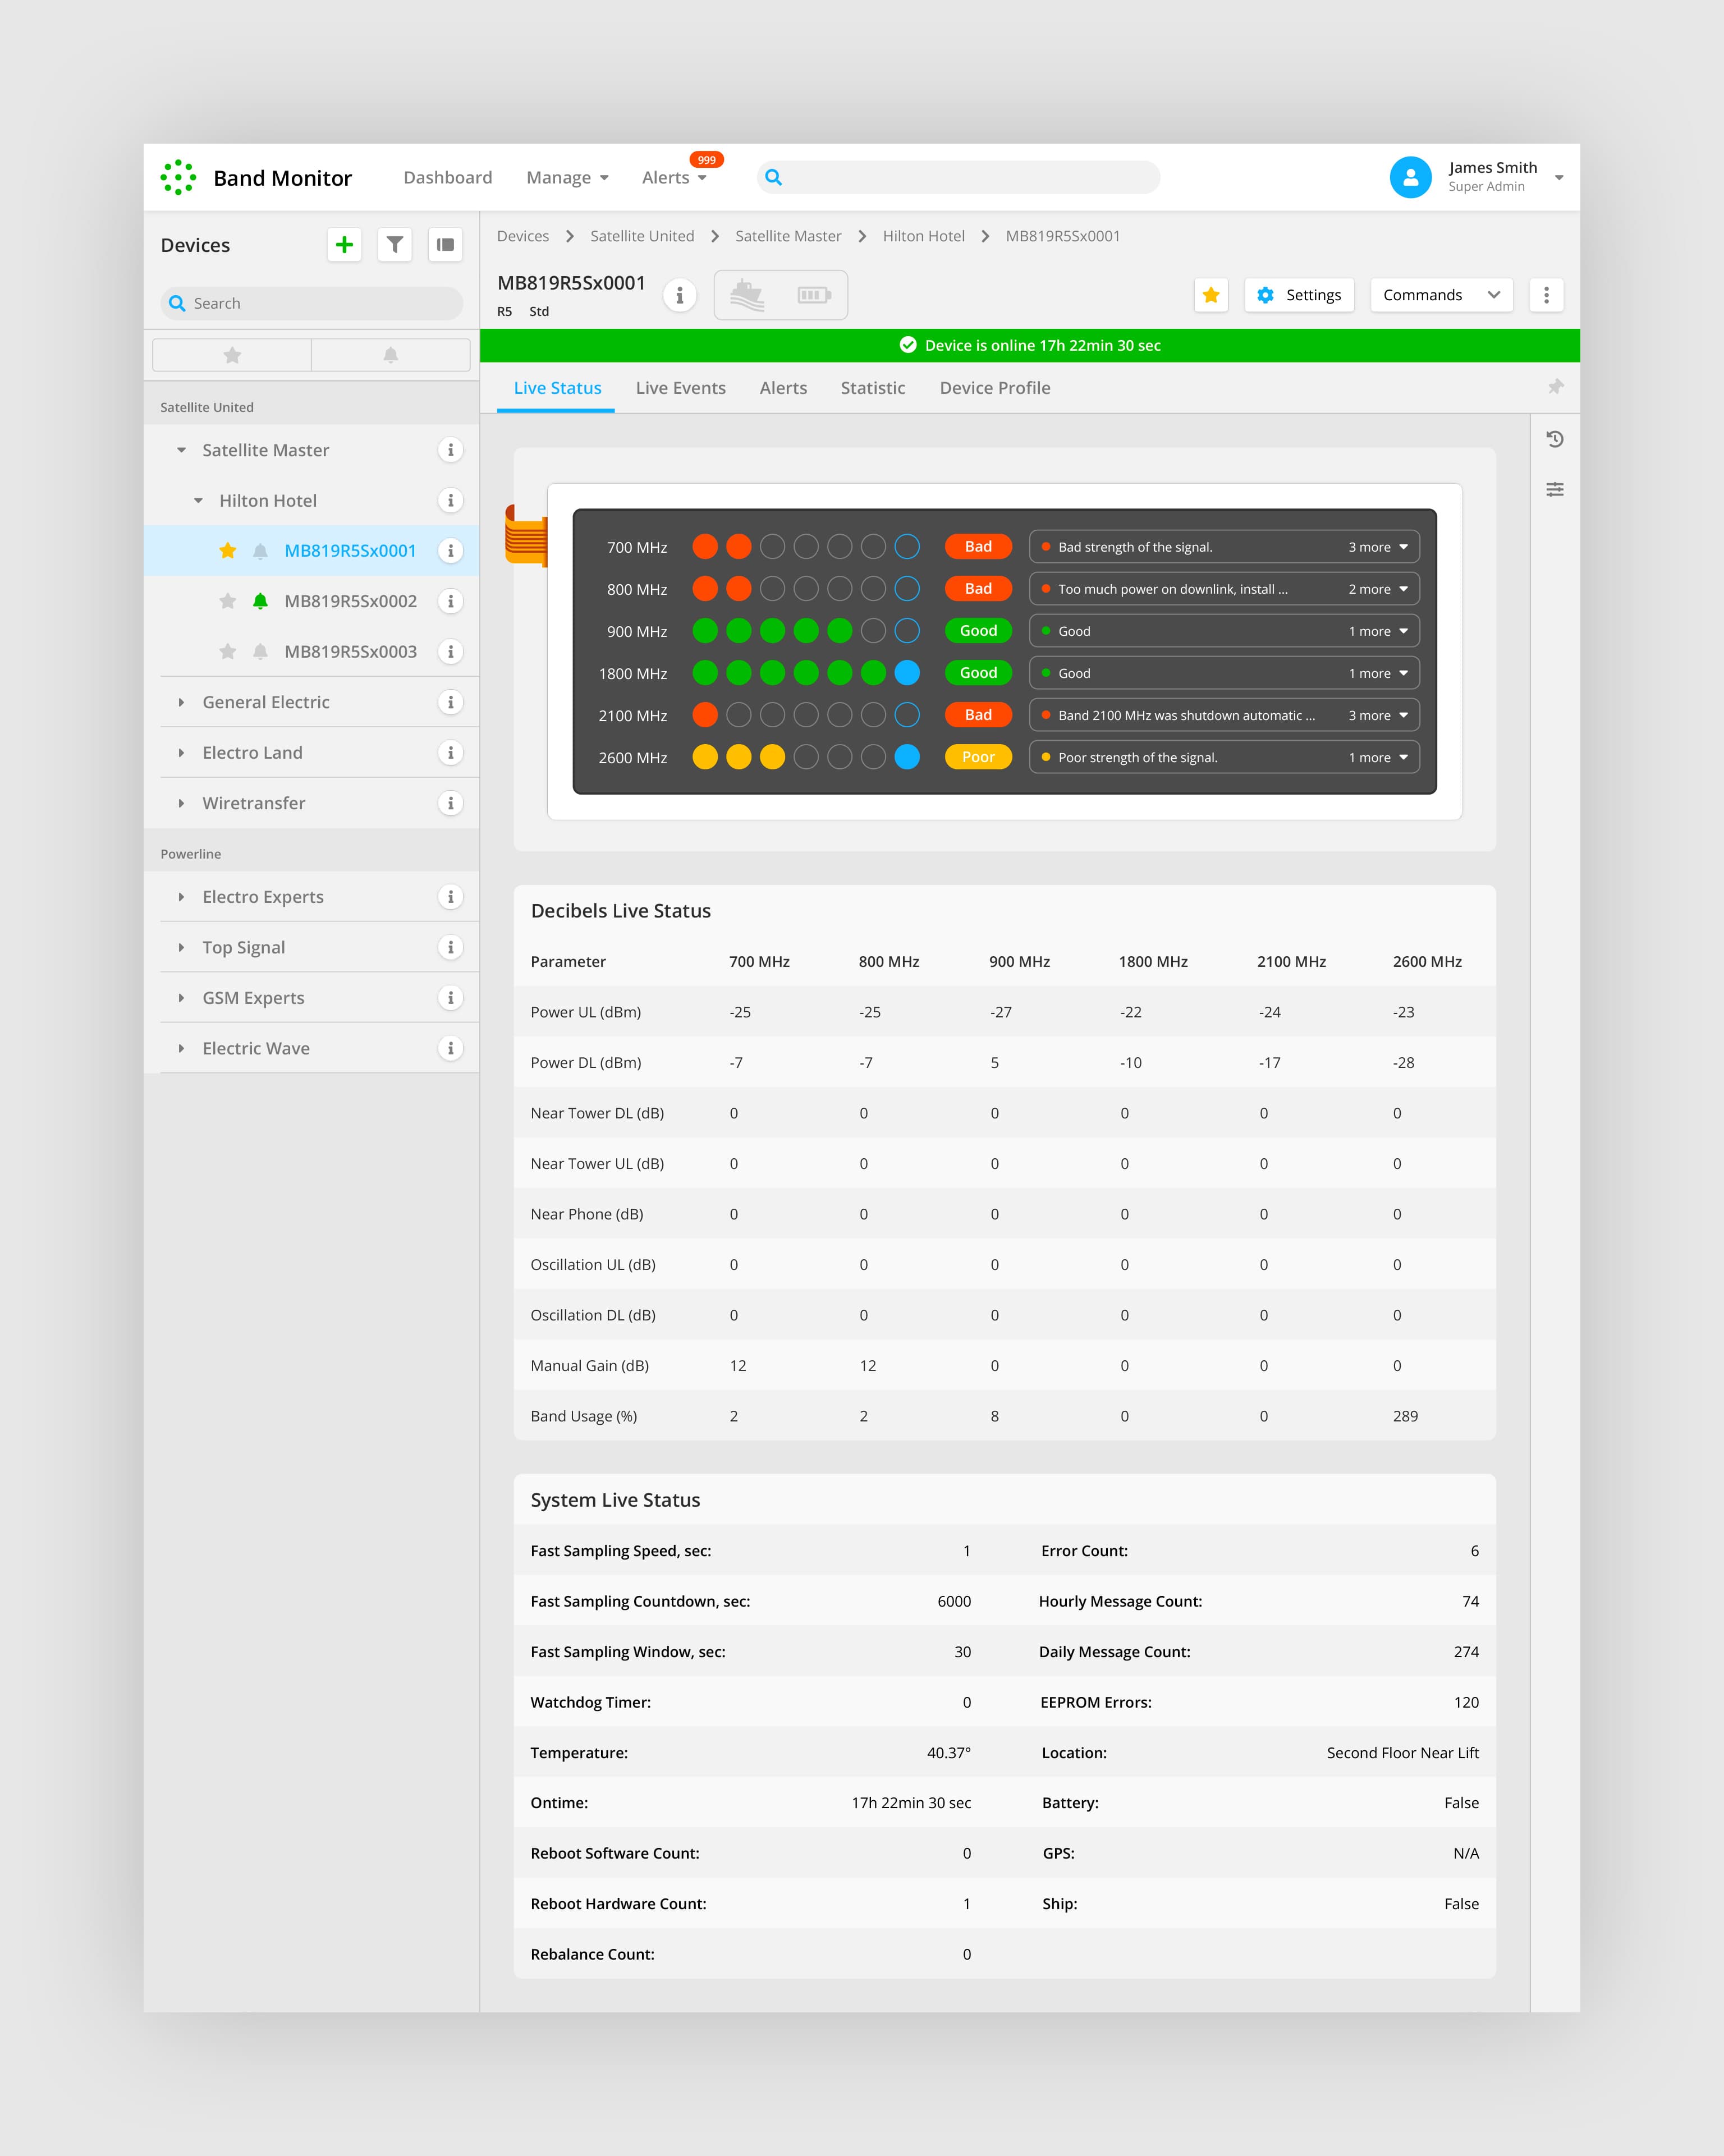Screen dimensions: 1724x2156
Task: Open the devices filter funnel icon
Action: [395, 245]
